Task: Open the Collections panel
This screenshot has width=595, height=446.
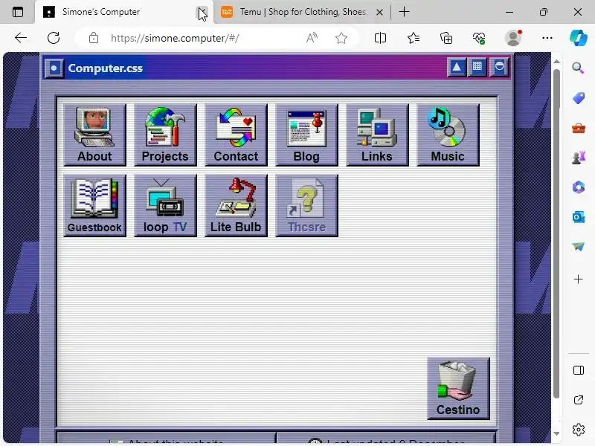Action: coord(446,38)
